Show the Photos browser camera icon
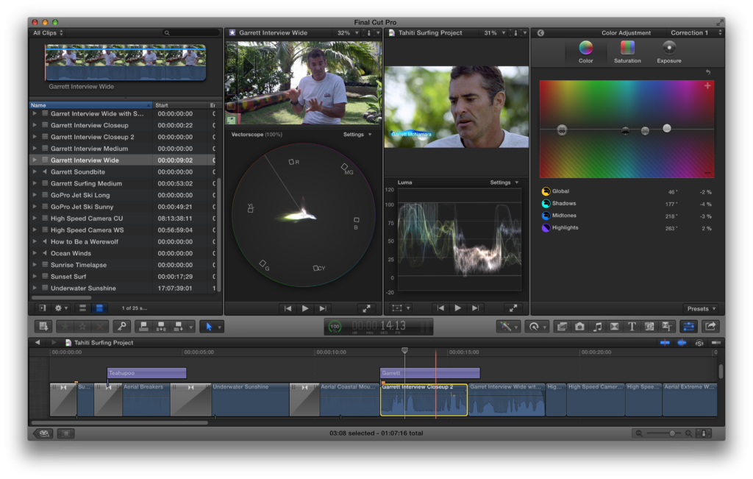753x479 pixels. coord(579,327)
